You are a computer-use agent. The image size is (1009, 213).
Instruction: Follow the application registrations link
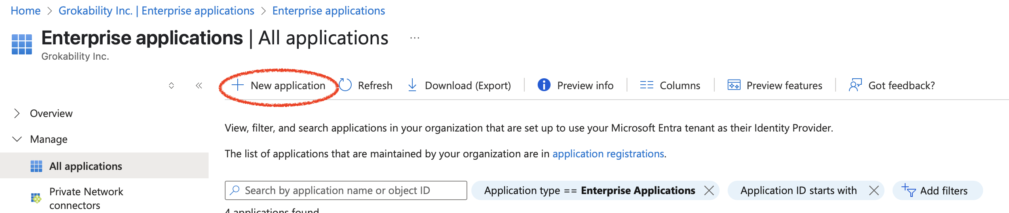[608, 154]
